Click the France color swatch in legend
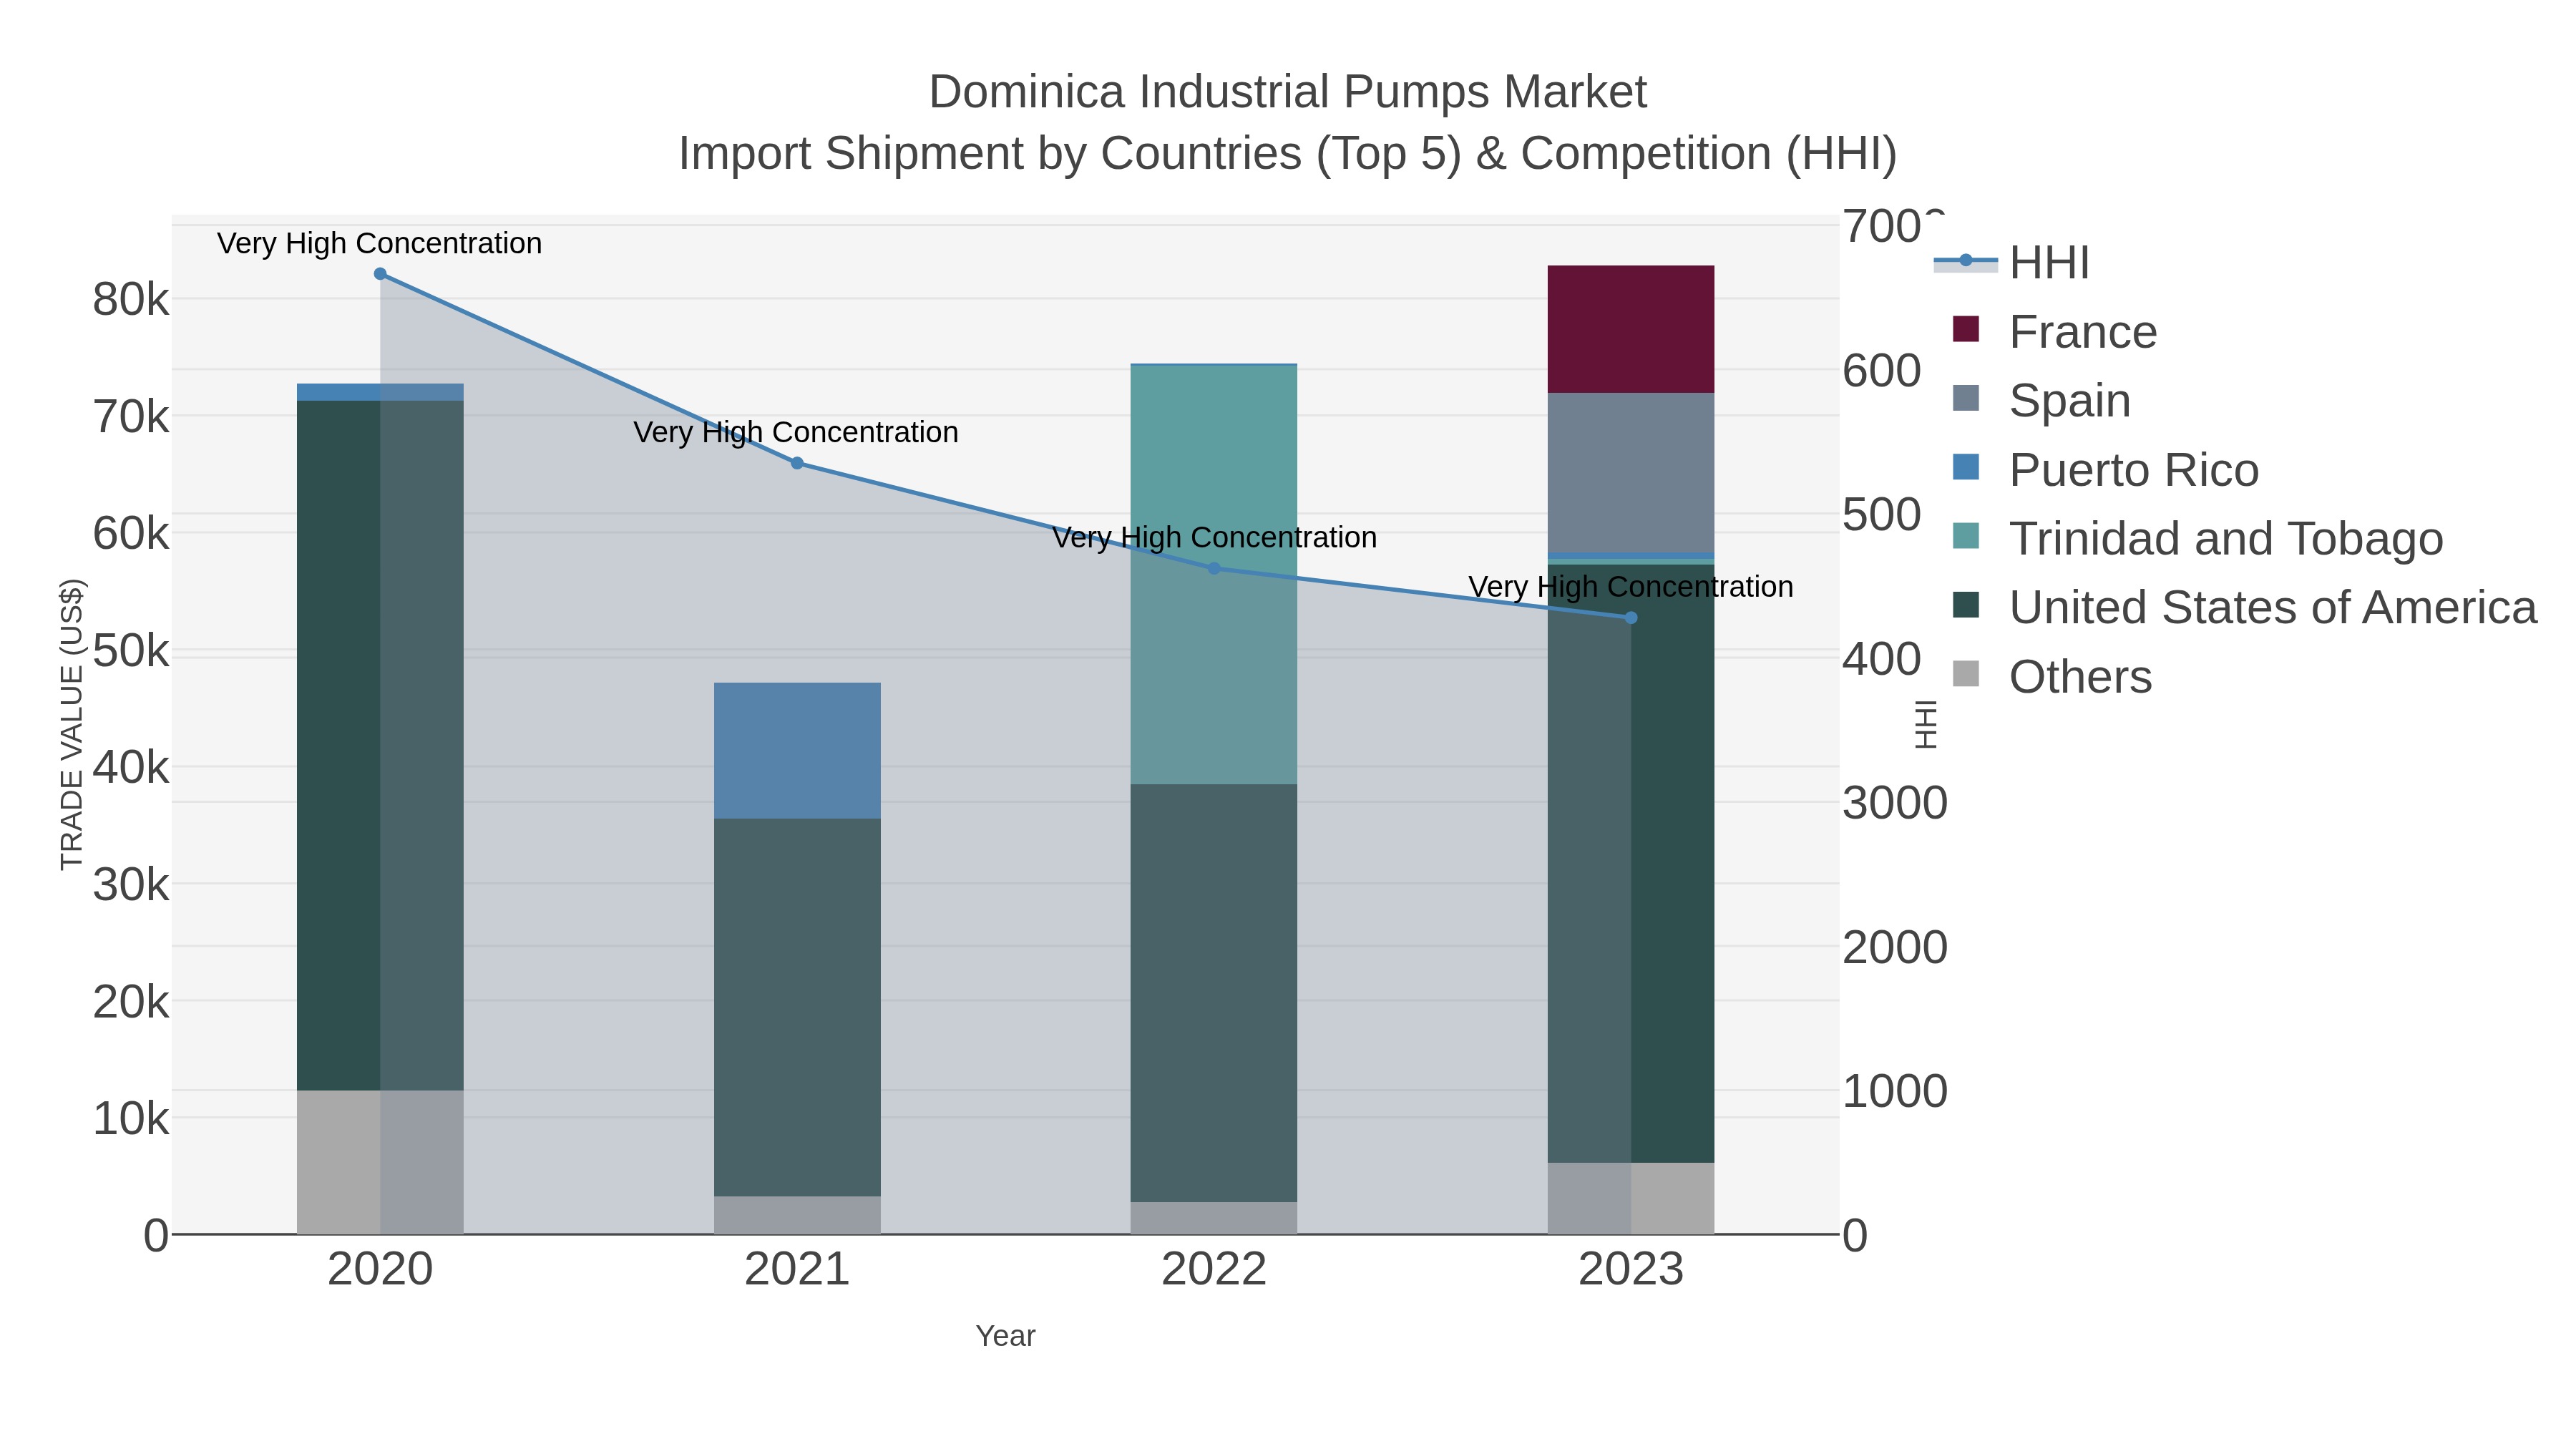The height and width of the screenshot is (1449, 2576). [x=1966, y=329]
